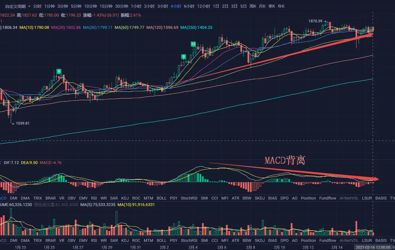Select BASIS indicator below the MACD pane
Image resolution: width=395 pixels, height=250 pixels.
[x=381, y=198]
